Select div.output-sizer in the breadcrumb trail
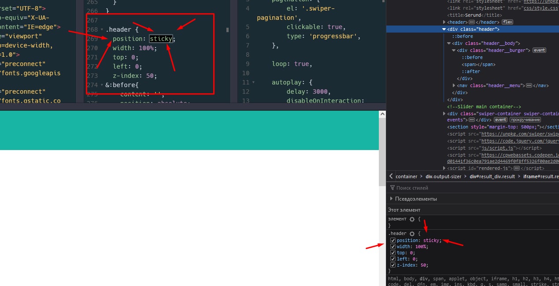559x286 pixels. point(444,176)
